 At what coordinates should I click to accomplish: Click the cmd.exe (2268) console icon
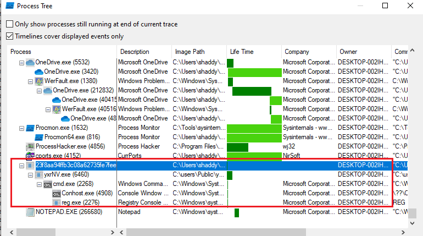point(47,184)
